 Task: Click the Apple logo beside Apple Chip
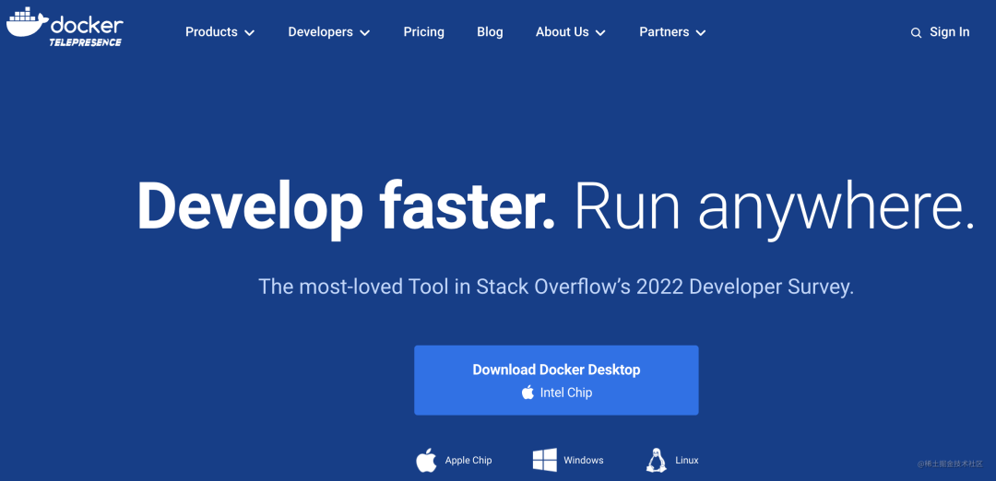427,460
